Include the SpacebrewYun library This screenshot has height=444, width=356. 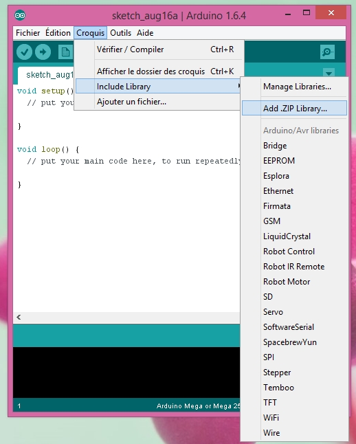(294, 342)
